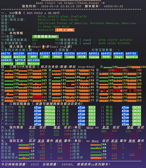Select the AS3491 PCCW badge
Image resolution: width=146 pixels, height=168 pixels.
click(82, 55)
